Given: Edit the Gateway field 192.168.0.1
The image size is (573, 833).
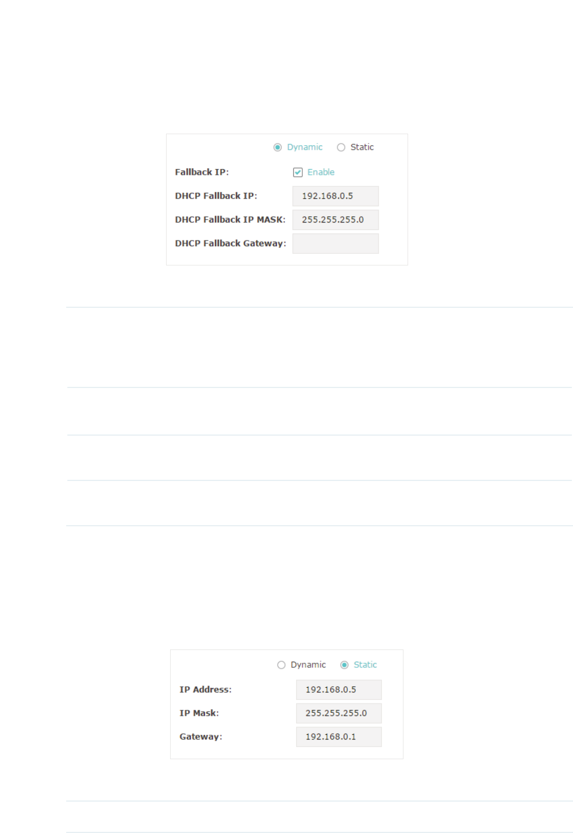Looking at the screenshot, I should [339, 737].
